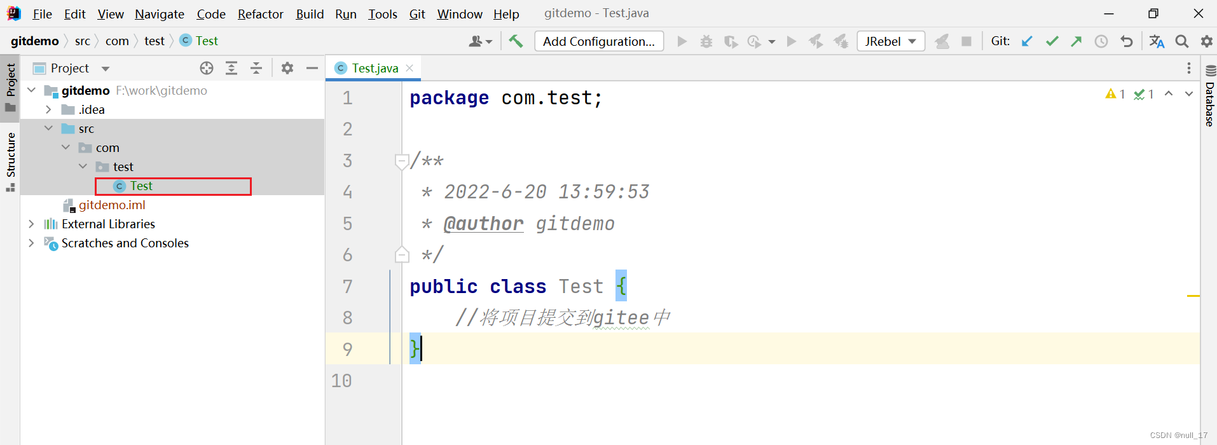This screenshot has height=445, width=1217.
Task: Click the yellow warning stripe mark on the scrollbar
Action: [1193, 296]
